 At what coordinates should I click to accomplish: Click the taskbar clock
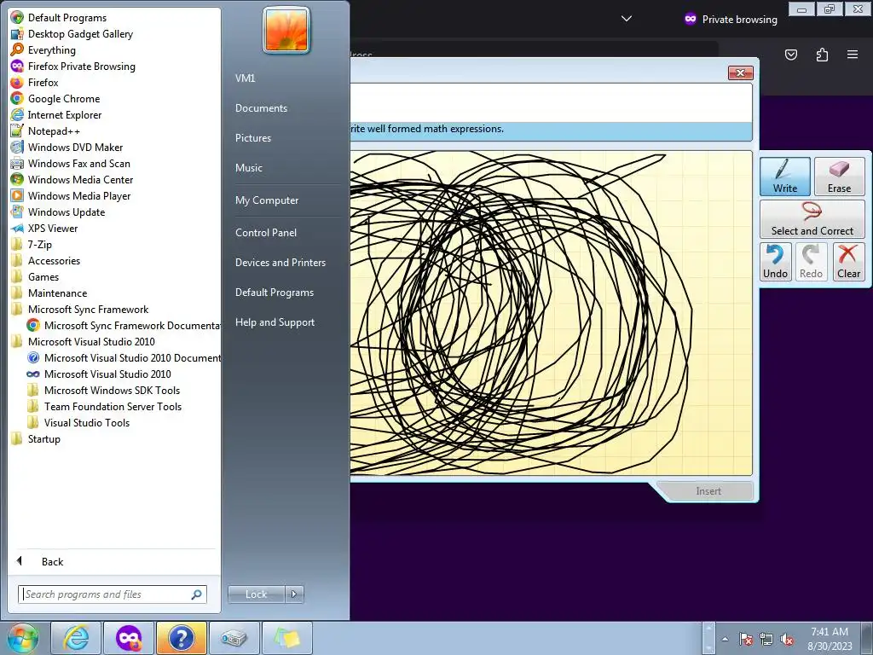click(x=830, y=639)
